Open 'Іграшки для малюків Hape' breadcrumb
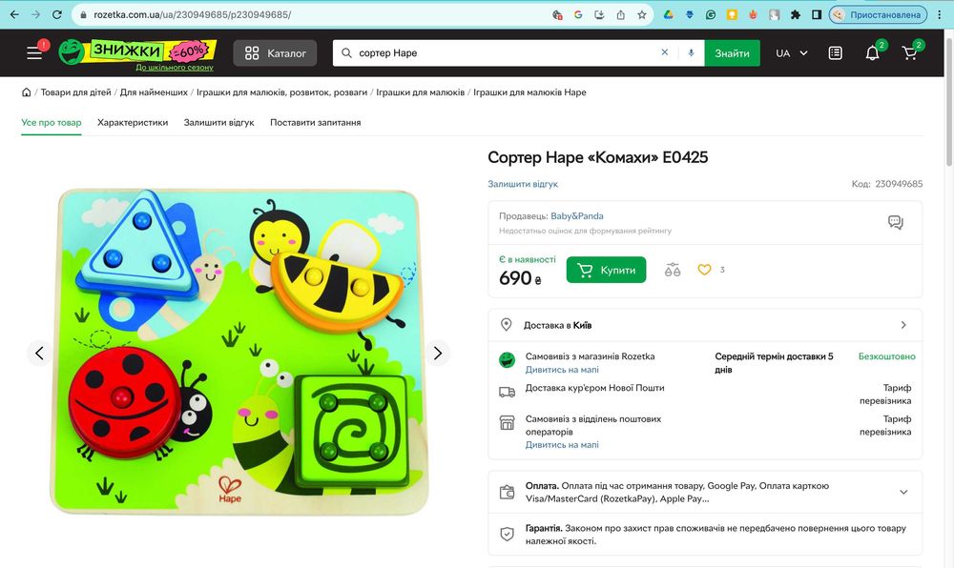Viewport: 954px width, 568px height. point(529,92)
